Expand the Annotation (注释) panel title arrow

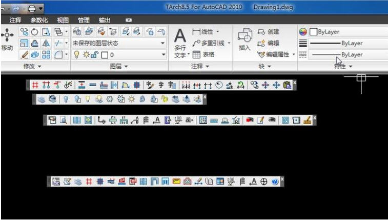pyautogui.click(x=208, y=67)
